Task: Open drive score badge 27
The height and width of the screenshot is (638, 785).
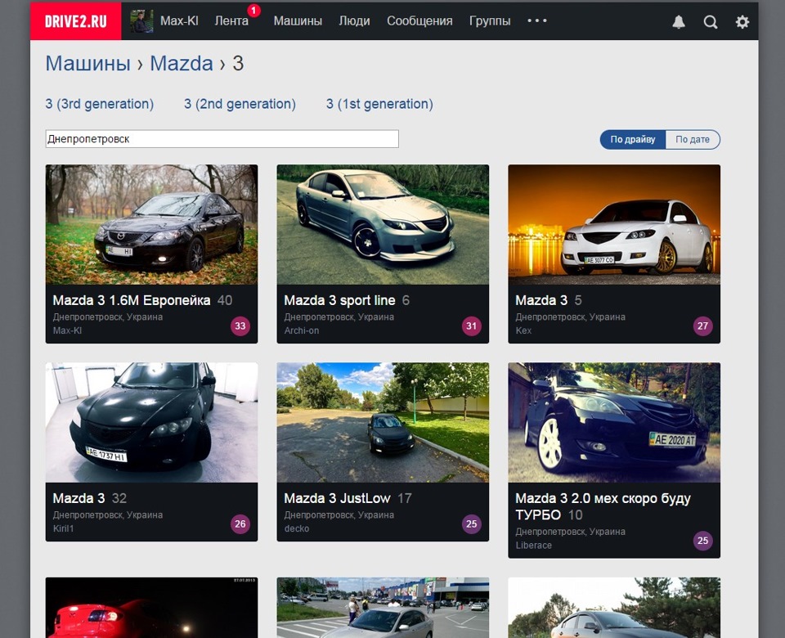Action: pos(703,326)
